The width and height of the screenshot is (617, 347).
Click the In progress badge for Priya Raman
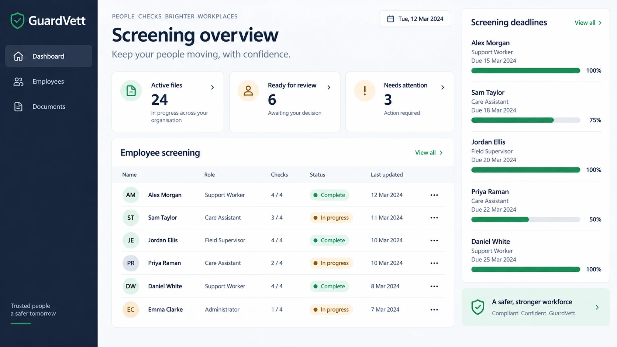pyautogui.click(x=331, y=263)
